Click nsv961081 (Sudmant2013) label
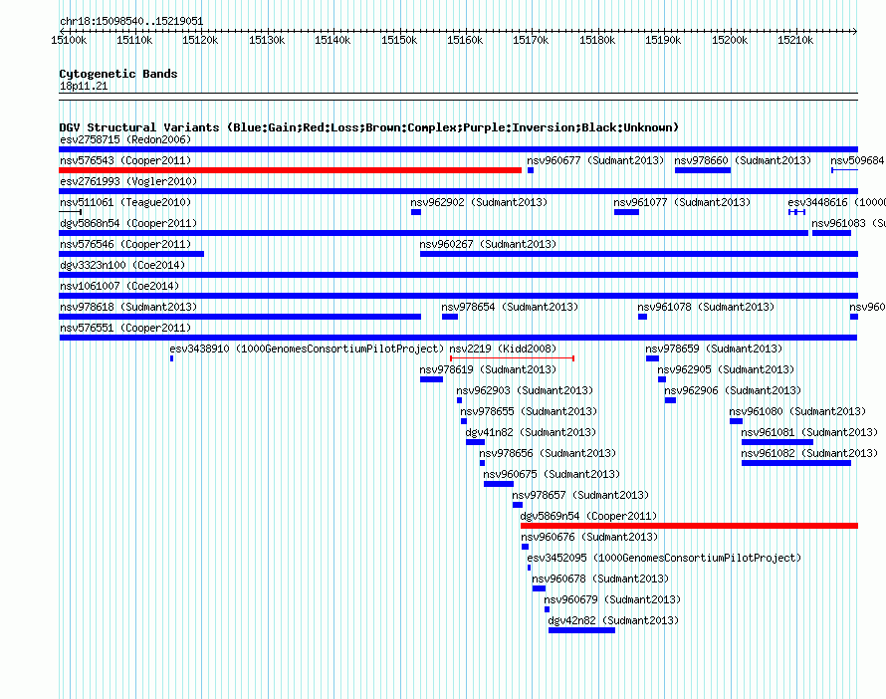Viewport: 886px width, 699px height. 809,432
